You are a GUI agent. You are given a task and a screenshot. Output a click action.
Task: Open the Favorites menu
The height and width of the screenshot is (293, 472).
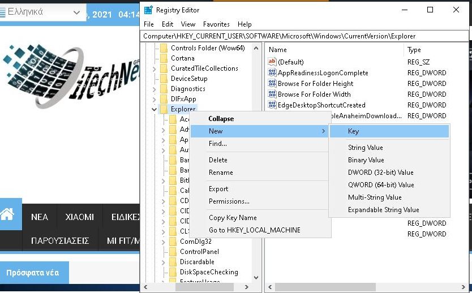pyautogui.click(x=216, y=24)
